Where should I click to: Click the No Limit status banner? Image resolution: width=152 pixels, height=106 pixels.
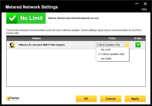pos(26,18)
